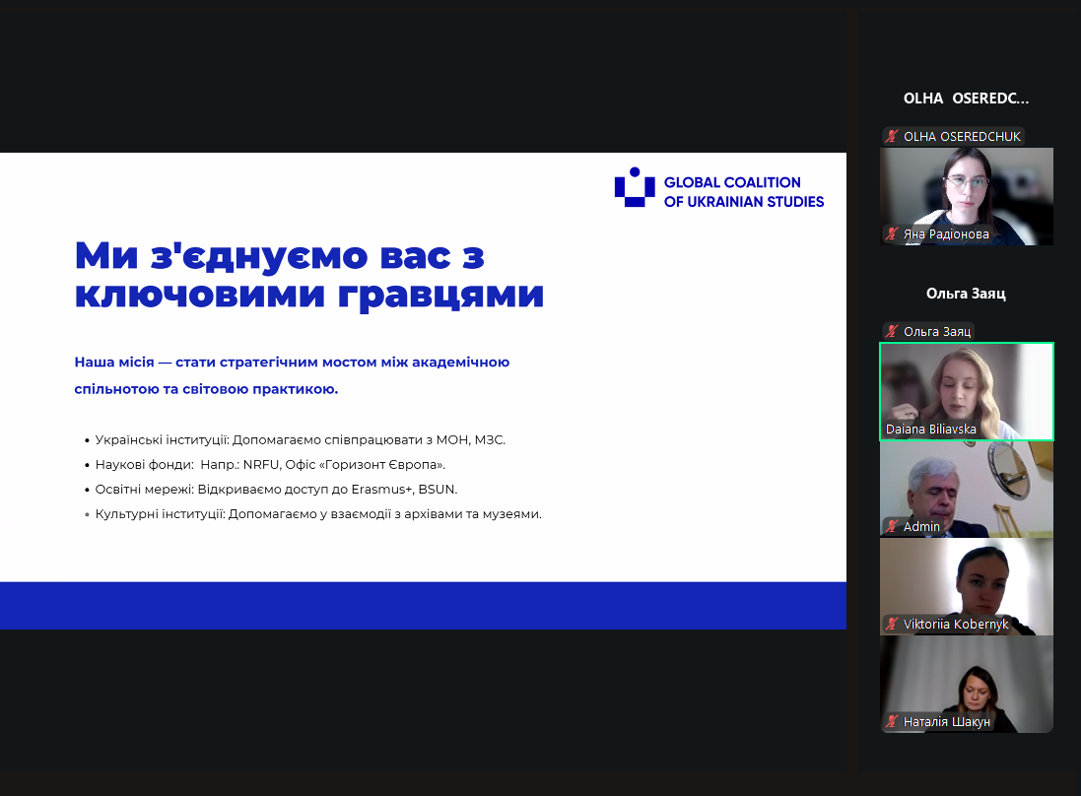The width and height of the screenshot is (1081, 796).
Task: Click muted mic icon beside Viktoriia Kobernyk
Action: coord(891,625)
